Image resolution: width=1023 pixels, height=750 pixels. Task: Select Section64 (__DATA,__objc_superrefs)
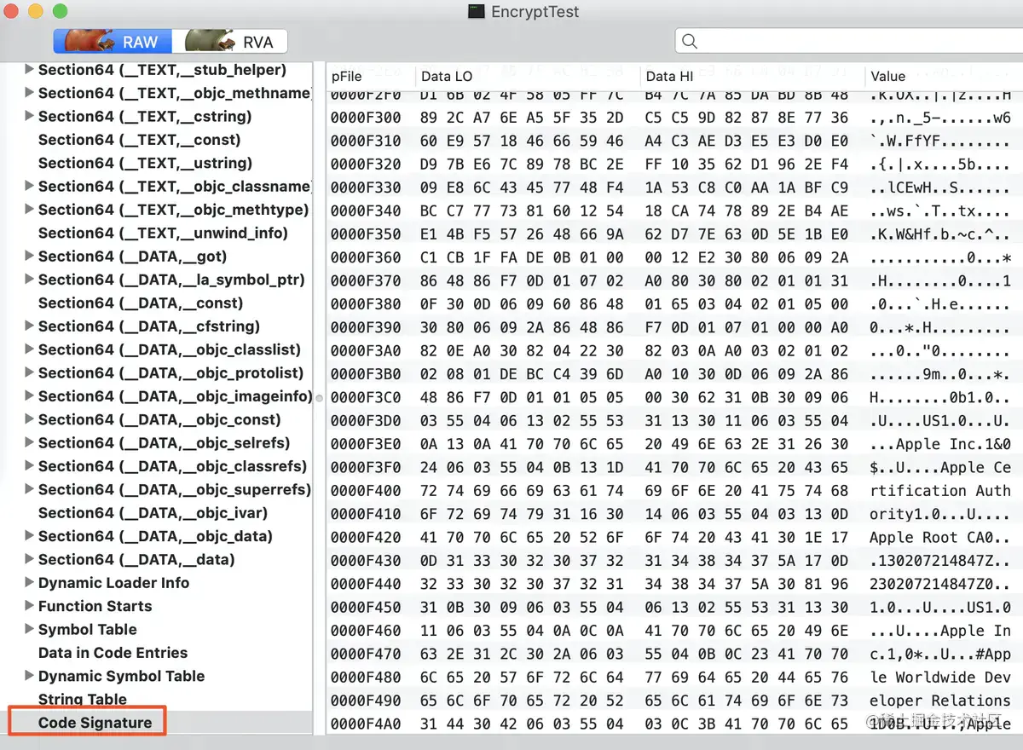175,489
